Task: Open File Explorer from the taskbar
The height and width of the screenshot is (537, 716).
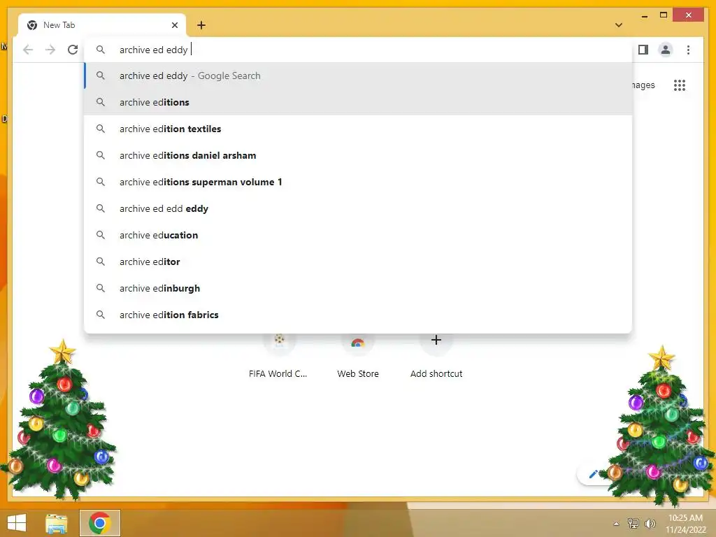Action: (57, 523)
